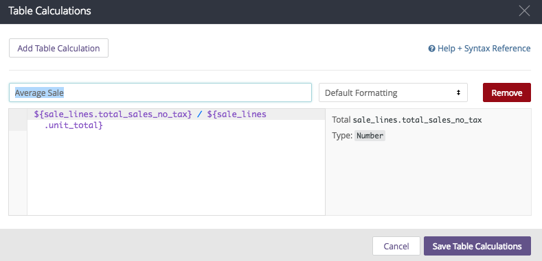This screenshot has width=542, height=261.
Task: Click the Total sale_lines.total_sales_no_tax description
Action: point(407,120)
